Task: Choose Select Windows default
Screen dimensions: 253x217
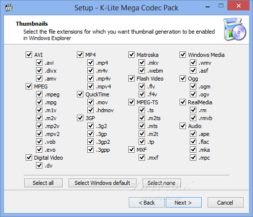Action: click(103, 183)
